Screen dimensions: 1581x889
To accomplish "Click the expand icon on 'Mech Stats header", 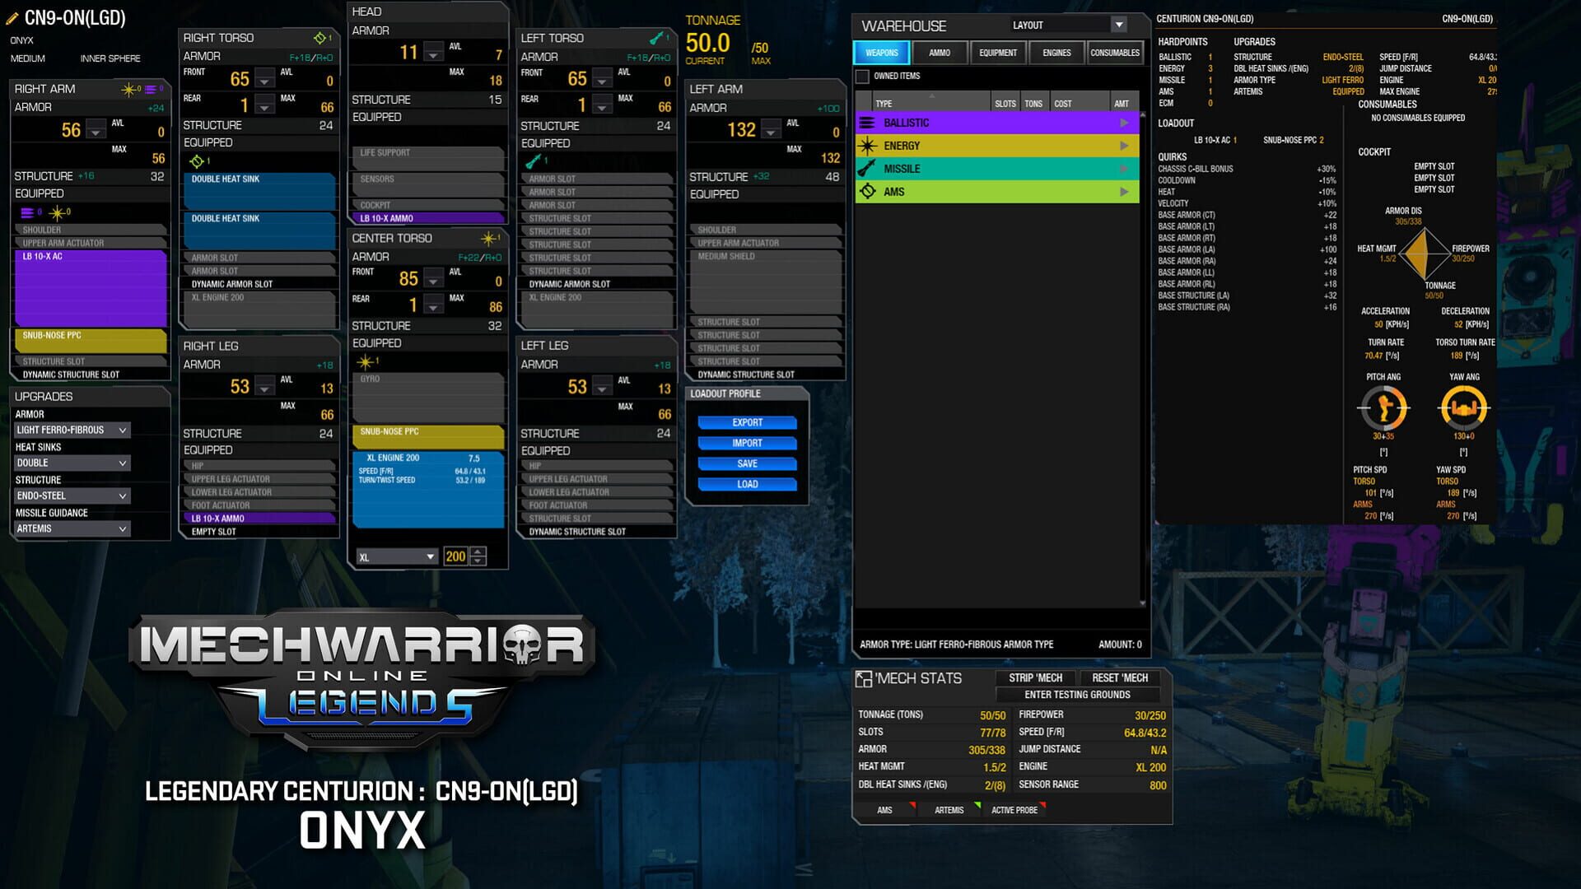I will [864, 677].
